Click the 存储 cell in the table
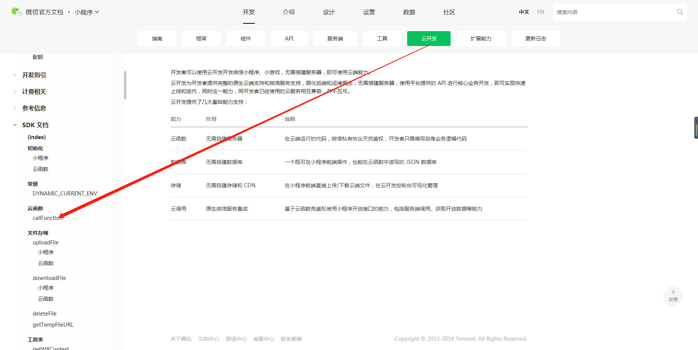This screenshot has height=350, width=698. coord(176,185)
